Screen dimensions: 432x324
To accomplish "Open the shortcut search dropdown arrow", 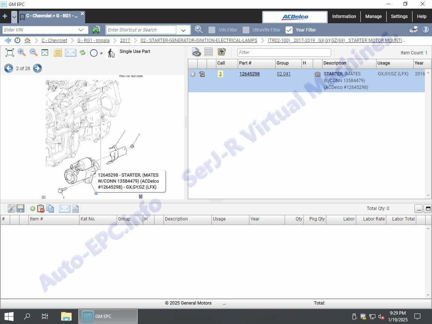I will point(183,30).
